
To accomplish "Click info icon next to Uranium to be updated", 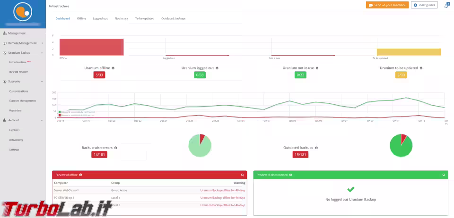I will pyautogui.click(x=421, y=68).
